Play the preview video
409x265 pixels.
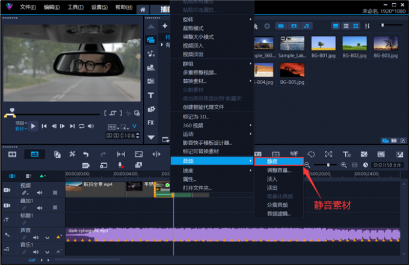click(x=33, y=126)
